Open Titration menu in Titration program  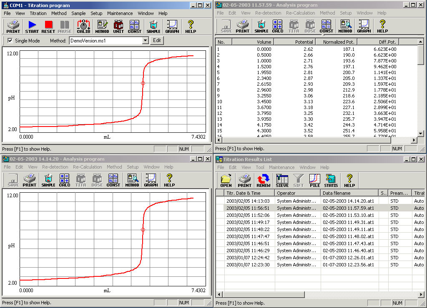38,13
